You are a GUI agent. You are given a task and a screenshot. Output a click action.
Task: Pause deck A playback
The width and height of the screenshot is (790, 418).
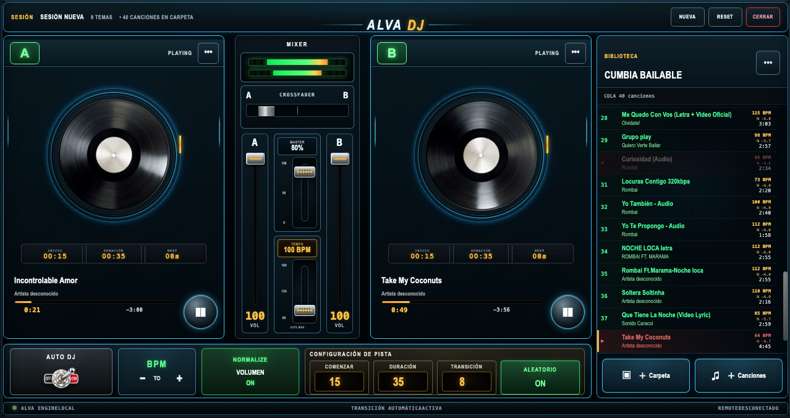[200, 312]
